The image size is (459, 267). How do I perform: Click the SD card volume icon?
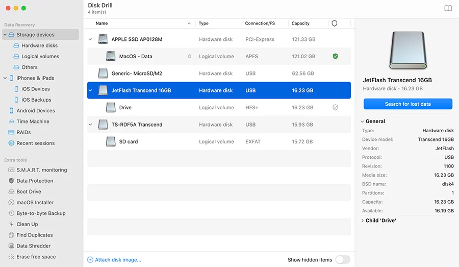[110, 141]
